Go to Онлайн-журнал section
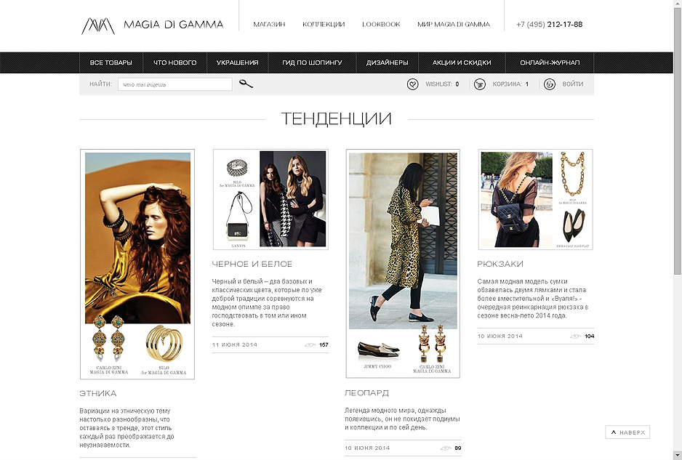682x460 pixels. pos(550,62)
